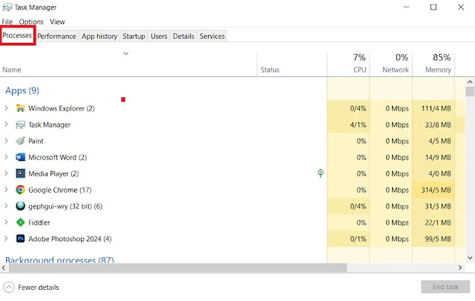The image size is (475, 301).
Task: Expand the Fiddler process row
Action: click(6, 222)
